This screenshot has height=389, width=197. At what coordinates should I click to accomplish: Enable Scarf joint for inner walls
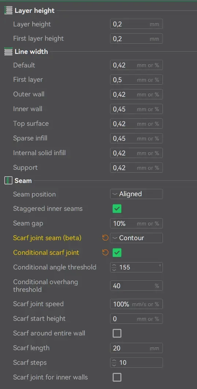click(x=117, y=377)
